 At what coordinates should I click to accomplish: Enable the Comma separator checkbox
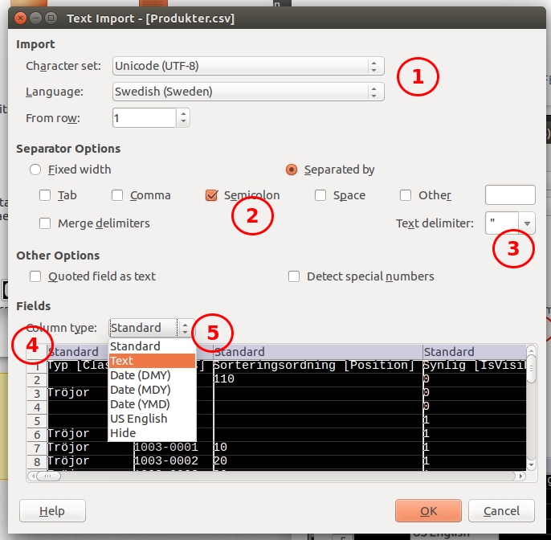click(x=117, y=195)
